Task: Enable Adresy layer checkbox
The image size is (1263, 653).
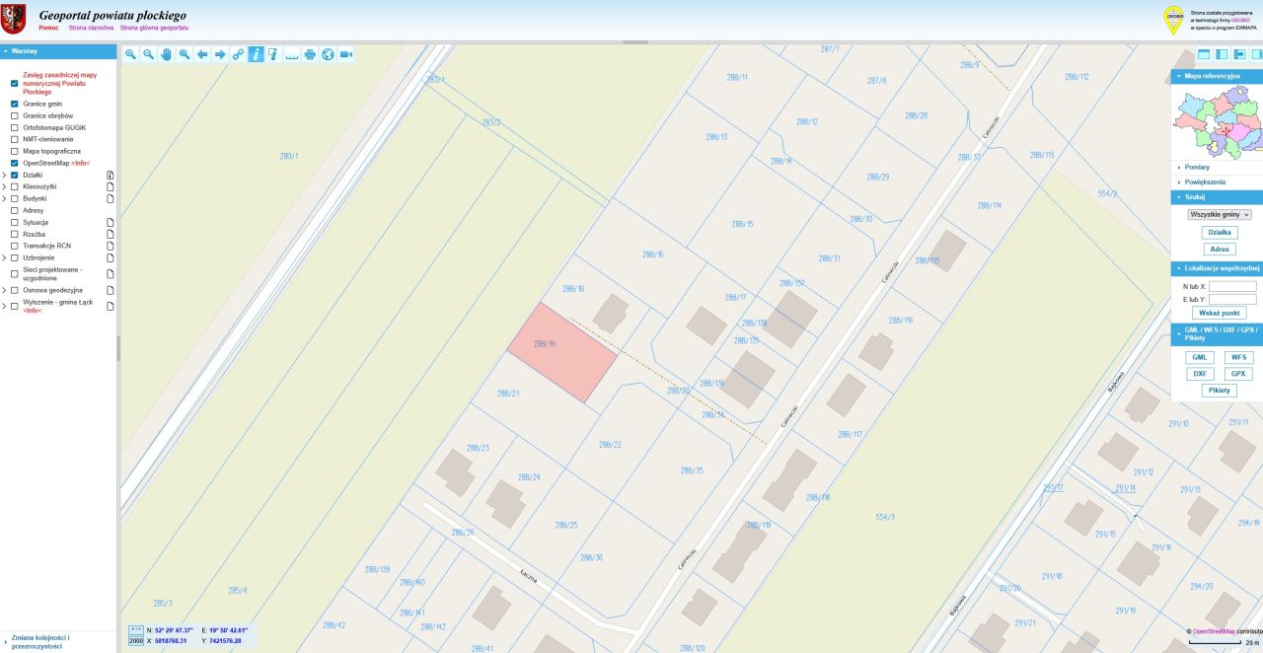Action: click(x=15, y=210)
